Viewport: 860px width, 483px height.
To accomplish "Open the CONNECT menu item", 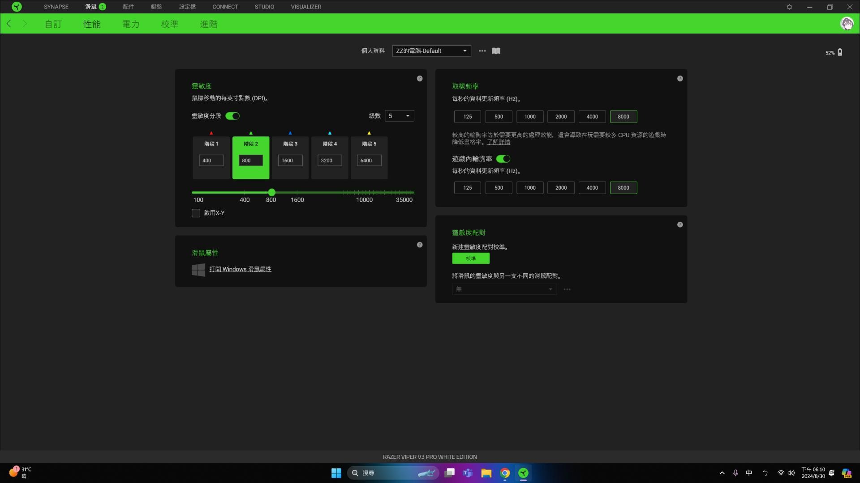I will [x=225, y=7].
